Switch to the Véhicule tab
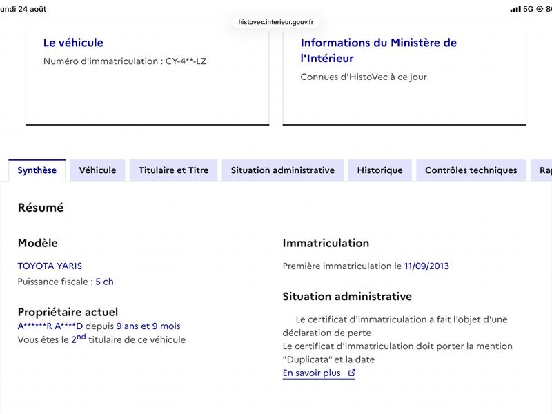552x414 pixels. pyautogui.click(x=97, y=170)
